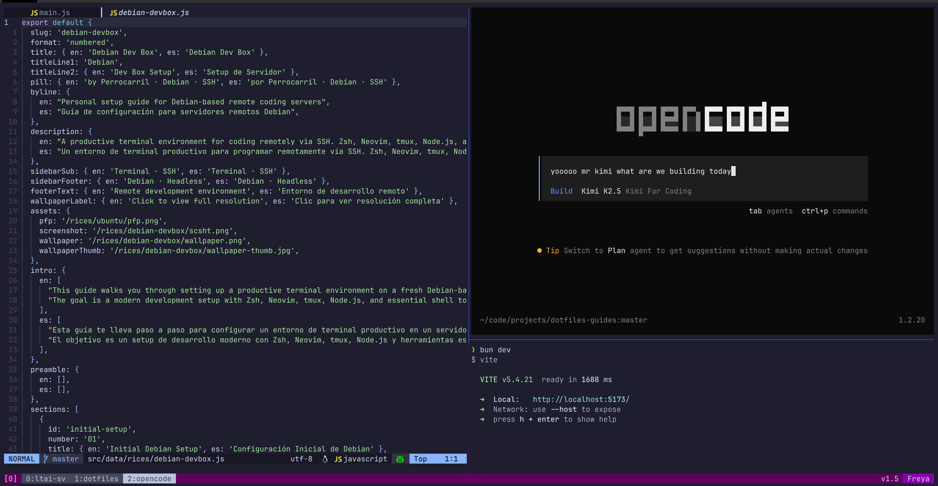Click the Build agent label
Screen dimensions: 938x486
click(x=561, y=191)
